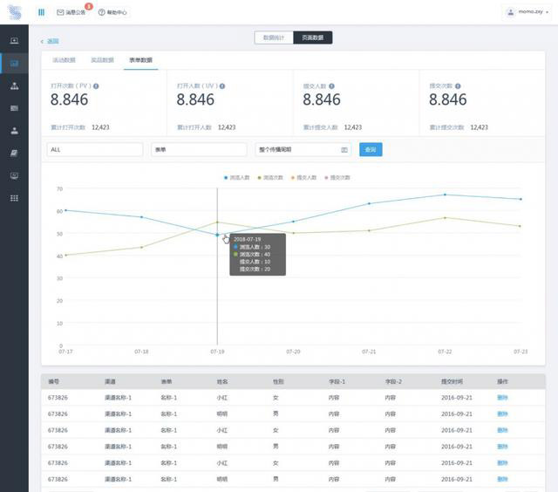Toggle 提交次数 series in chart legend
Image resolution: width=558 pixels, height=492 pixels.
coord(337,177)
